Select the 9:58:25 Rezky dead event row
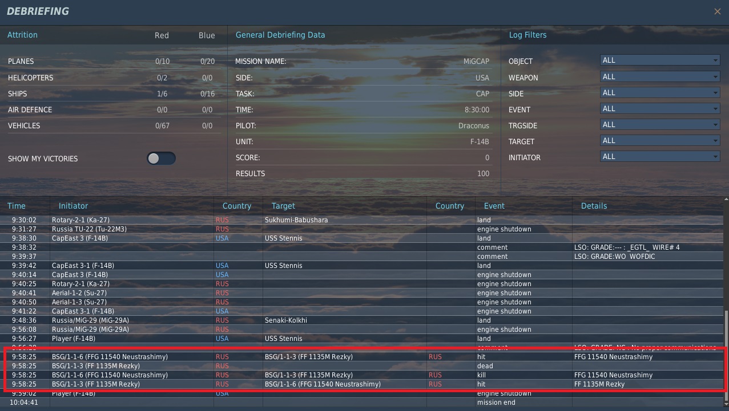This screenshot has height=411, width=729. coord(364,366)
